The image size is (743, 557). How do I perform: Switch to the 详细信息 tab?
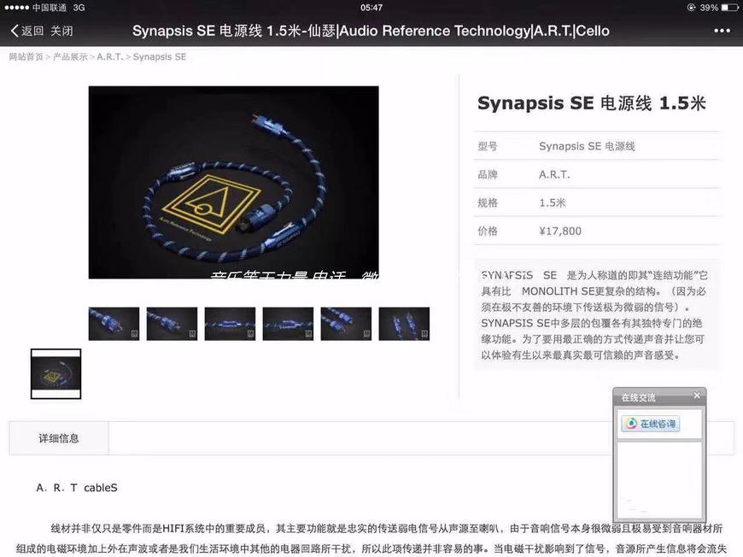click(59, 438)
